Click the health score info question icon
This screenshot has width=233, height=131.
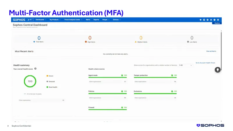(x=35, y=69)
